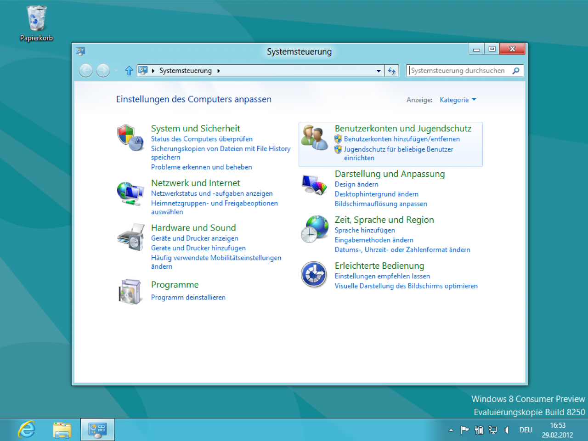Click Datums-, Uhrzeit- oder Zahlenformat ändern

click(x=402, y=250)
